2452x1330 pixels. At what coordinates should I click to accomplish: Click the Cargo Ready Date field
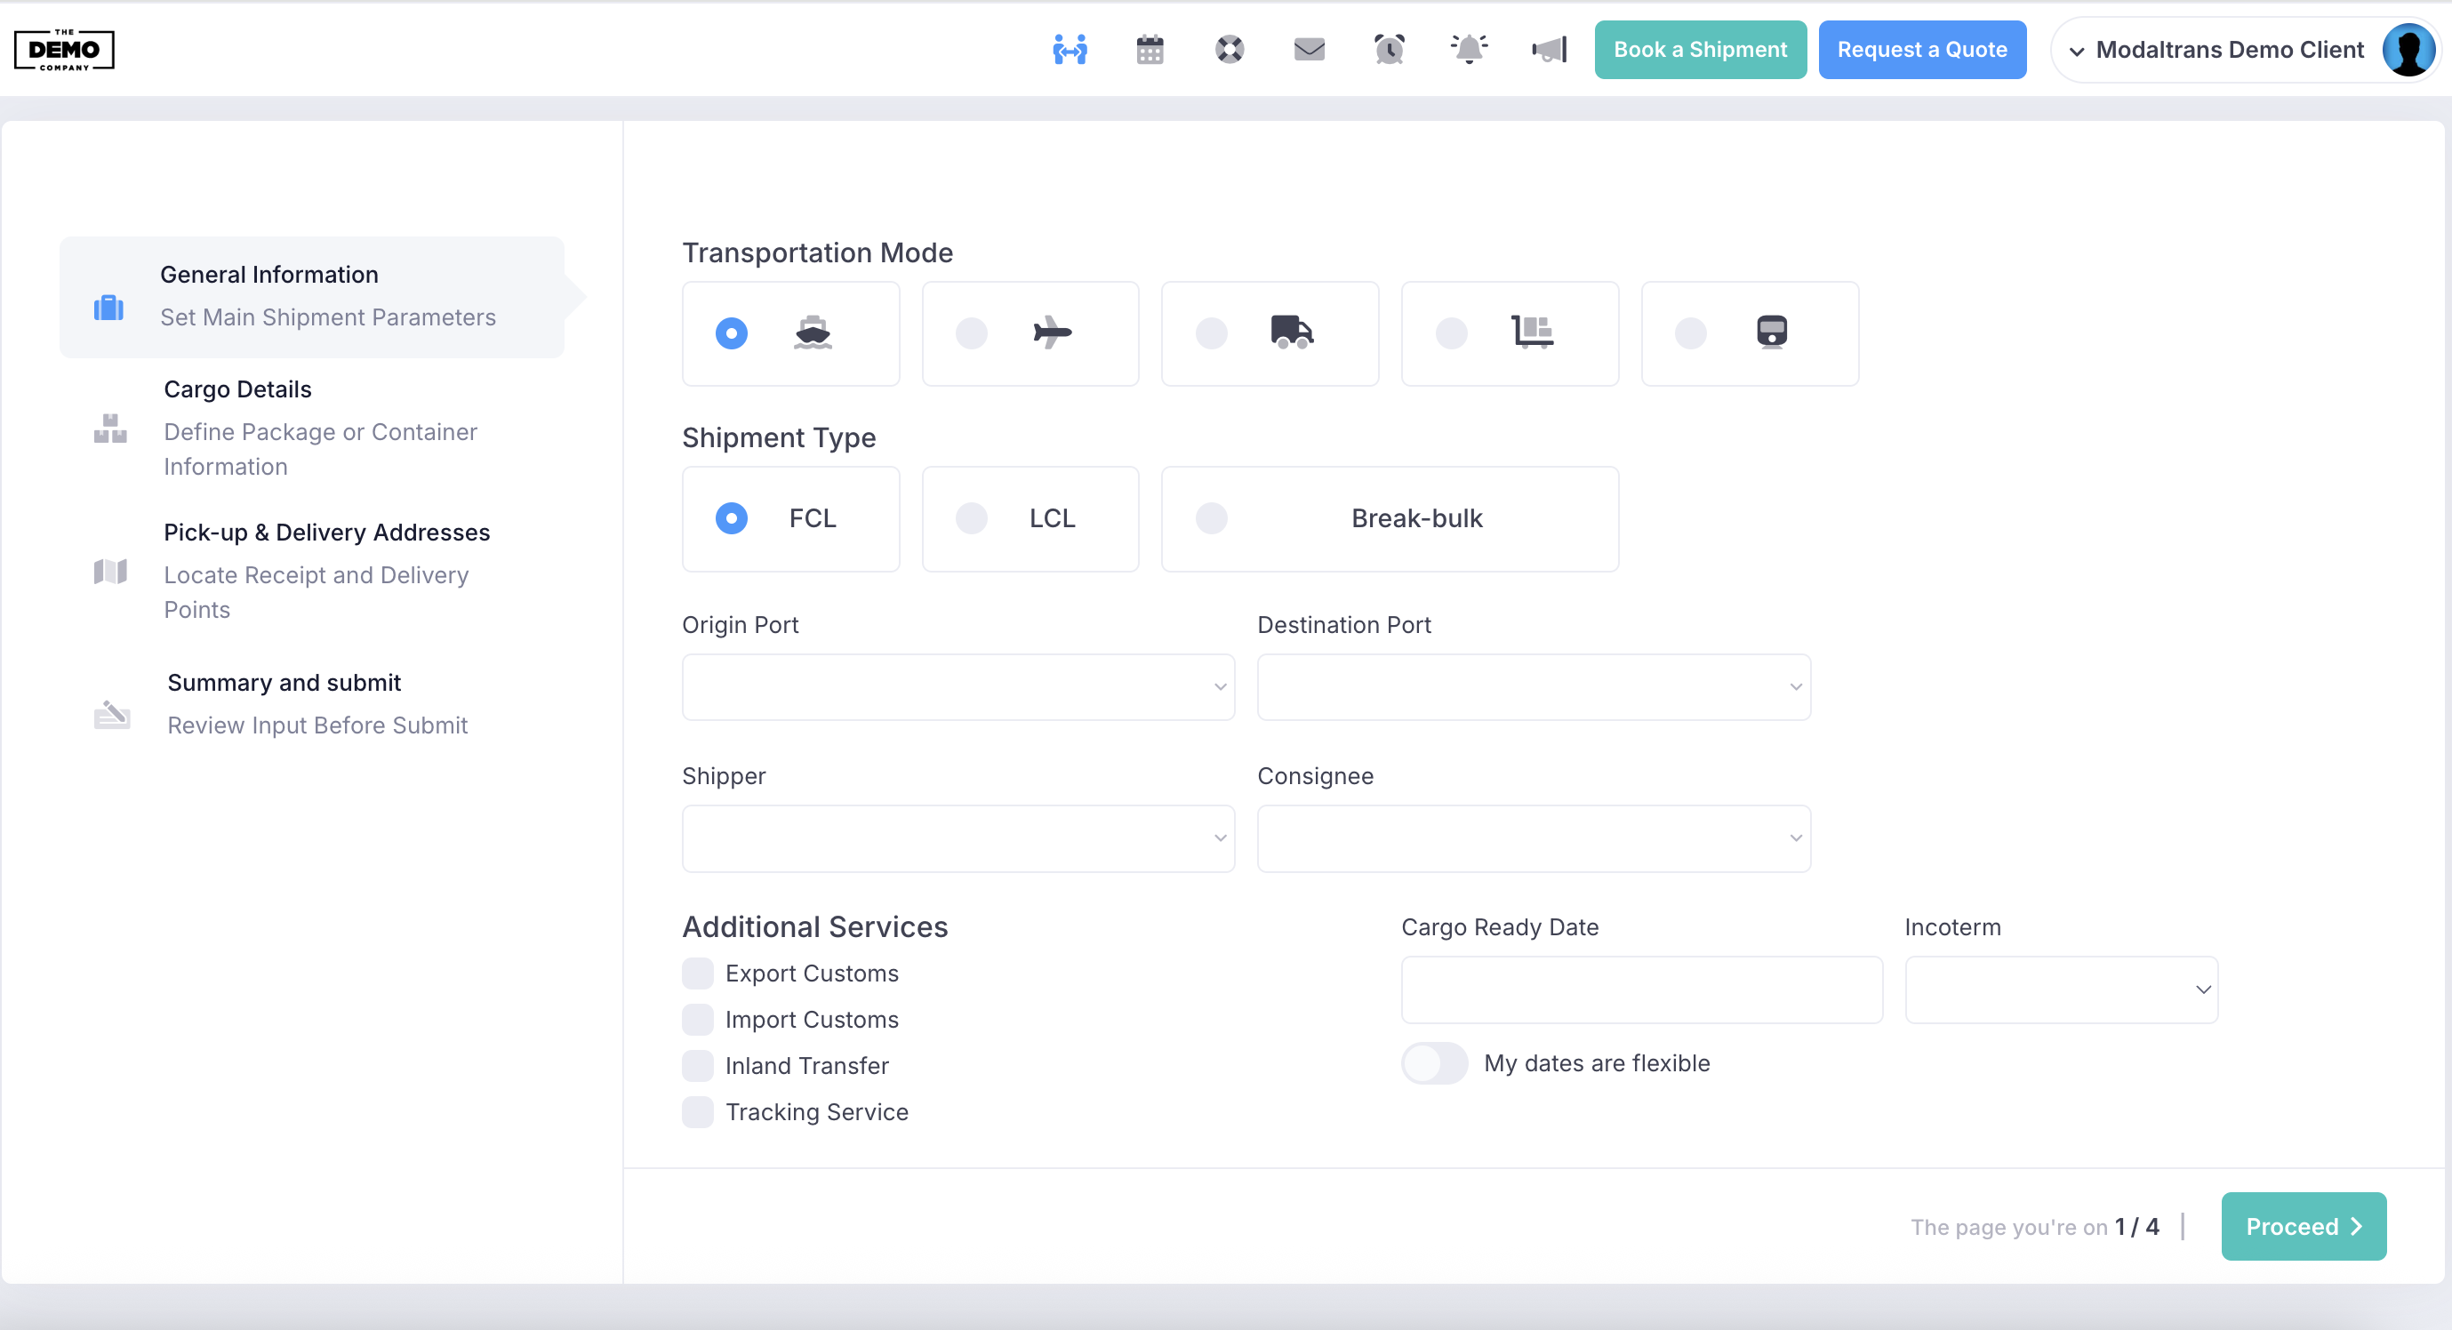[1641, 989]
